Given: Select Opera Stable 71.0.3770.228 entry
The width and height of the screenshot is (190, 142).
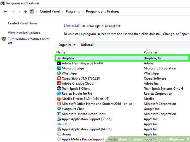Looking at the screenshot, I should (81, 78).
